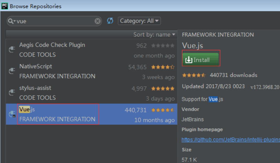Click the v172.3968.20 version text
The height and width of the screenshot is (163, 280).
265,87
